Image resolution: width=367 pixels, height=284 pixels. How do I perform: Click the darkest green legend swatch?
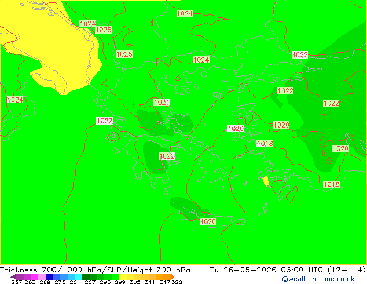(86, 276)
